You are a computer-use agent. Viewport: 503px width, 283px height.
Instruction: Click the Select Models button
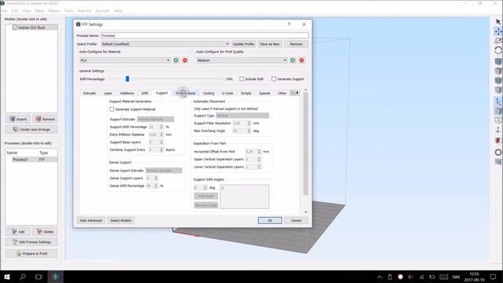point(120,221)
